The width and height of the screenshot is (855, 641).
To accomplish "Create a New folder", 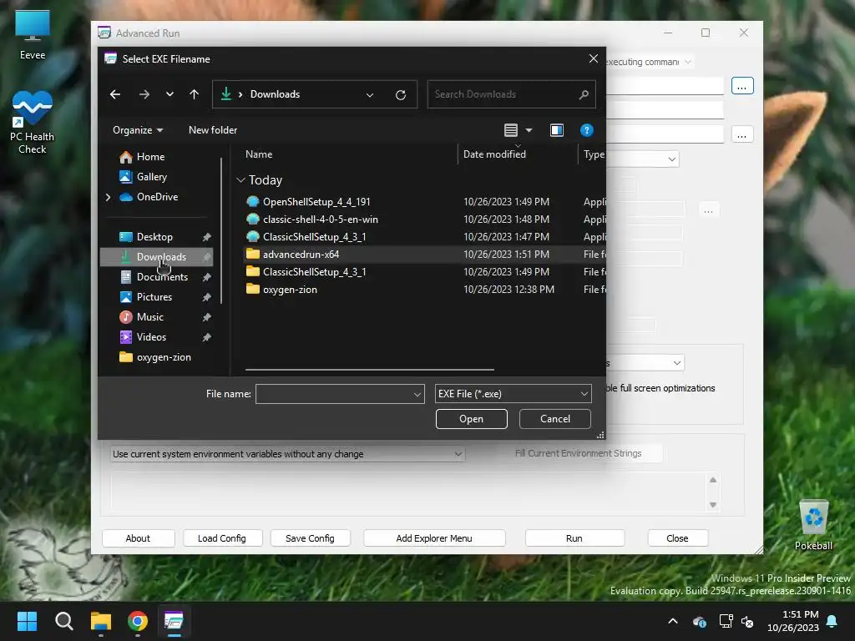I will (x=213, y=130).
